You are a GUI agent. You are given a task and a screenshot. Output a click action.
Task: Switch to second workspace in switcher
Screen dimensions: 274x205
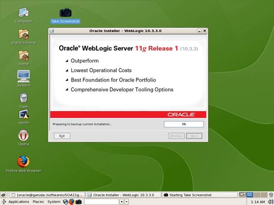click(x=249, y=195)
